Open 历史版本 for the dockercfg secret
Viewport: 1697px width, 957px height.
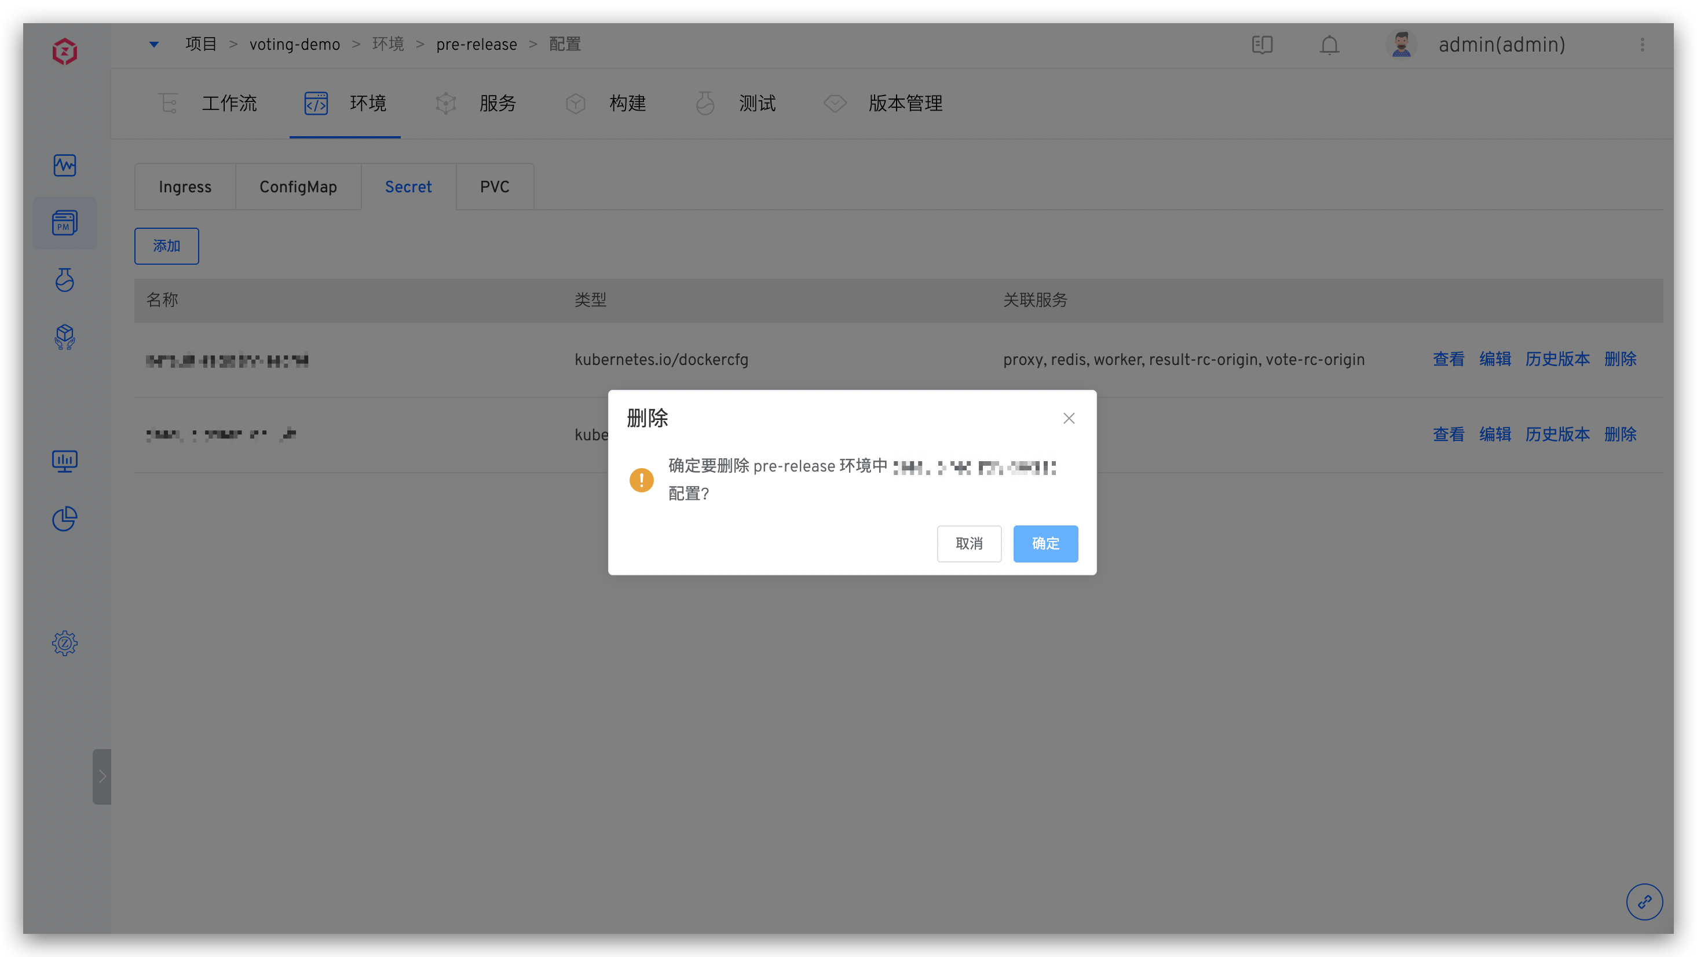[1558, 359]
